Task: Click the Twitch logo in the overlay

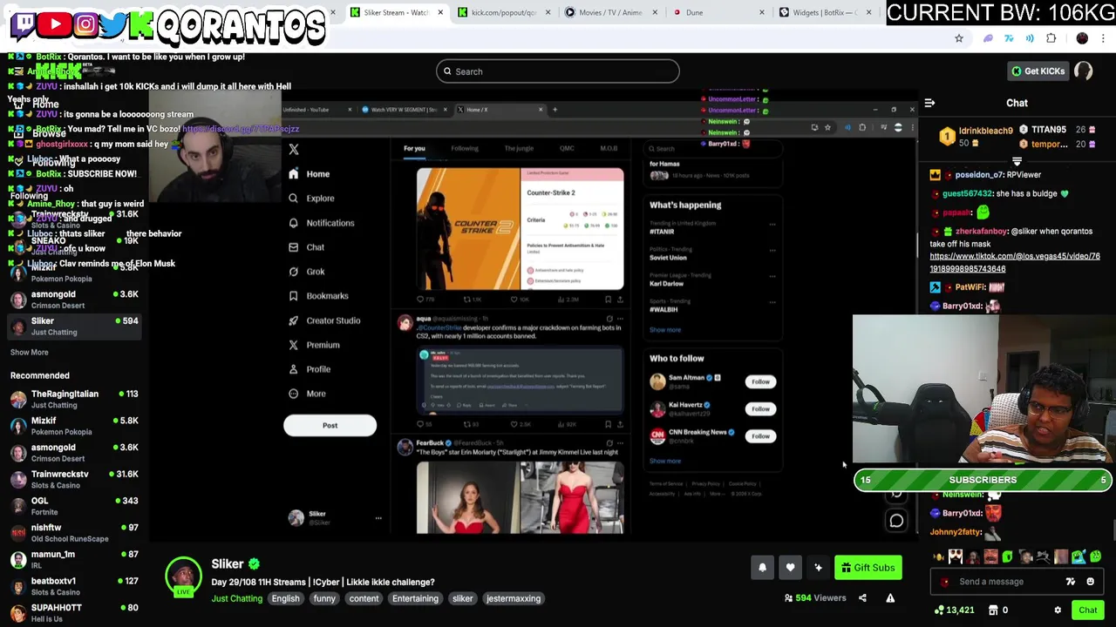Action: (24, 24)
